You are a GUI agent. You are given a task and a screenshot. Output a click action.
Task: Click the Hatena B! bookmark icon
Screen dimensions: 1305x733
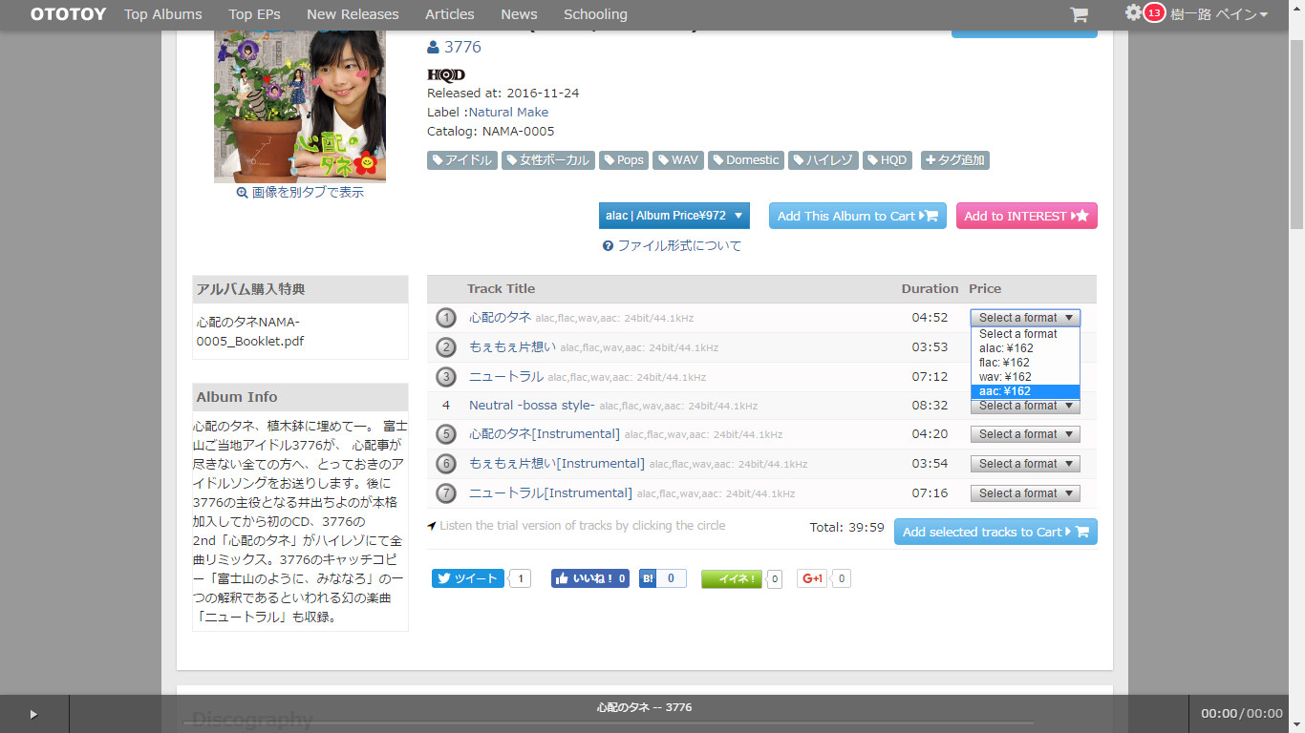(648, 578)
